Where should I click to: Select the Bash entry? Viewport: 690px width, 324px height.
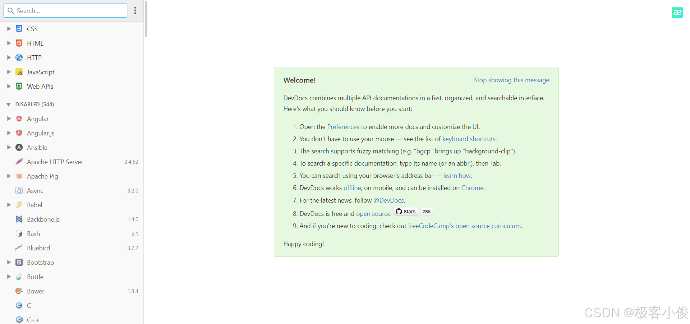tap(72, 233)
